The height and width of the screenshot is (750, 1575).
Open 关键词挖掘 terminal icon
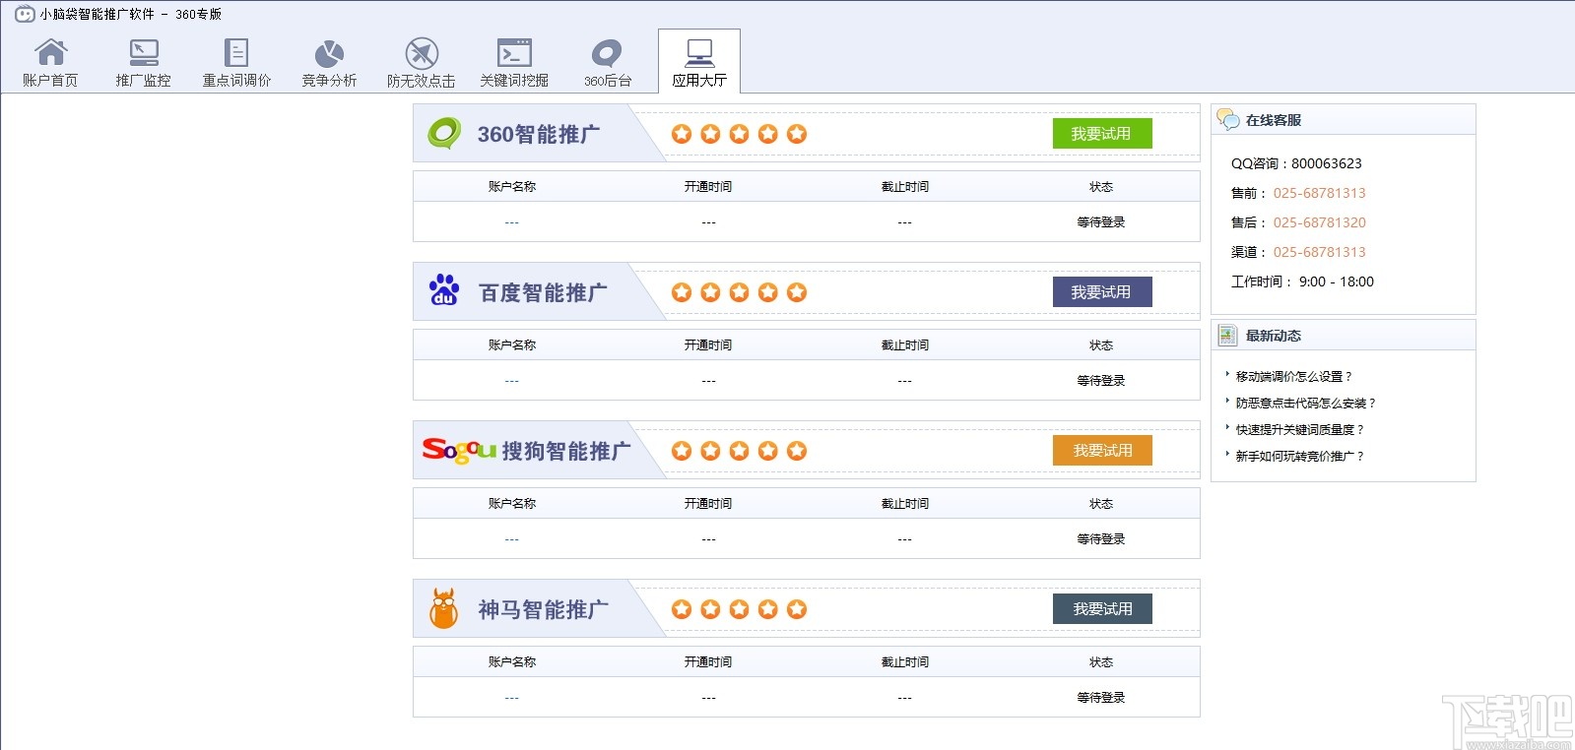click(x=514, y=52)
